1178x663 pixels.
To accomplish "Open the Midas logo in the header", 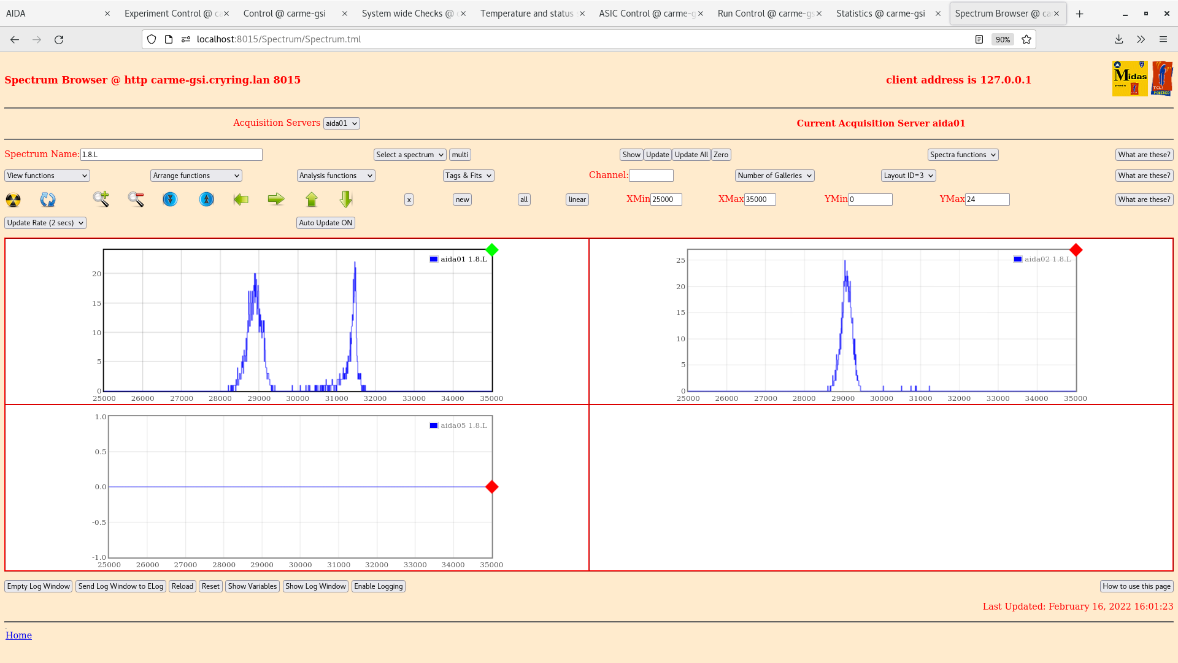I will (x=1130, y=78).
